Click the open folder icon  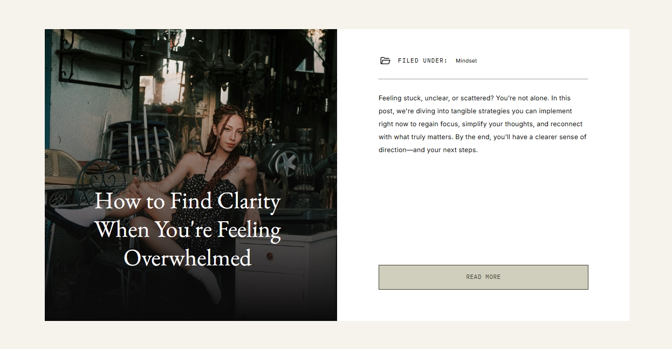pos(385,61)
